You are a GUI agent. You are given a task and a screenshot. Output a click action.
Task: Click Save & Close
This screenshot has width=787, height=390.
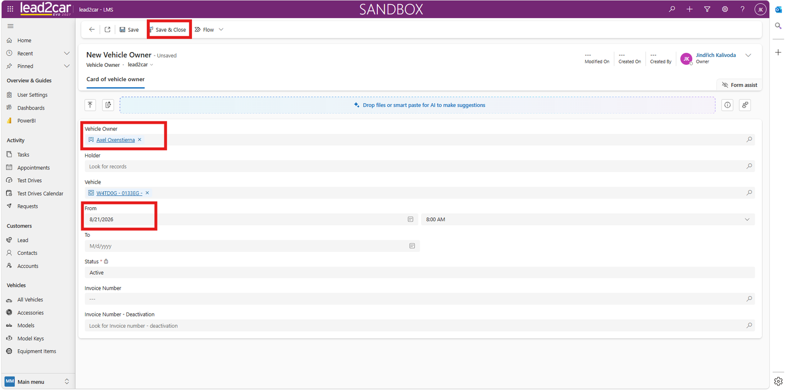point(169,29)
